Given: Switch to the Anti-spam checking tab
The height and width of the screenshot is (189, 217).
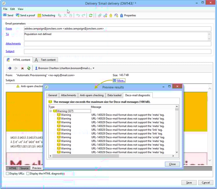Looking at the screenshot, I should (91, 95).
